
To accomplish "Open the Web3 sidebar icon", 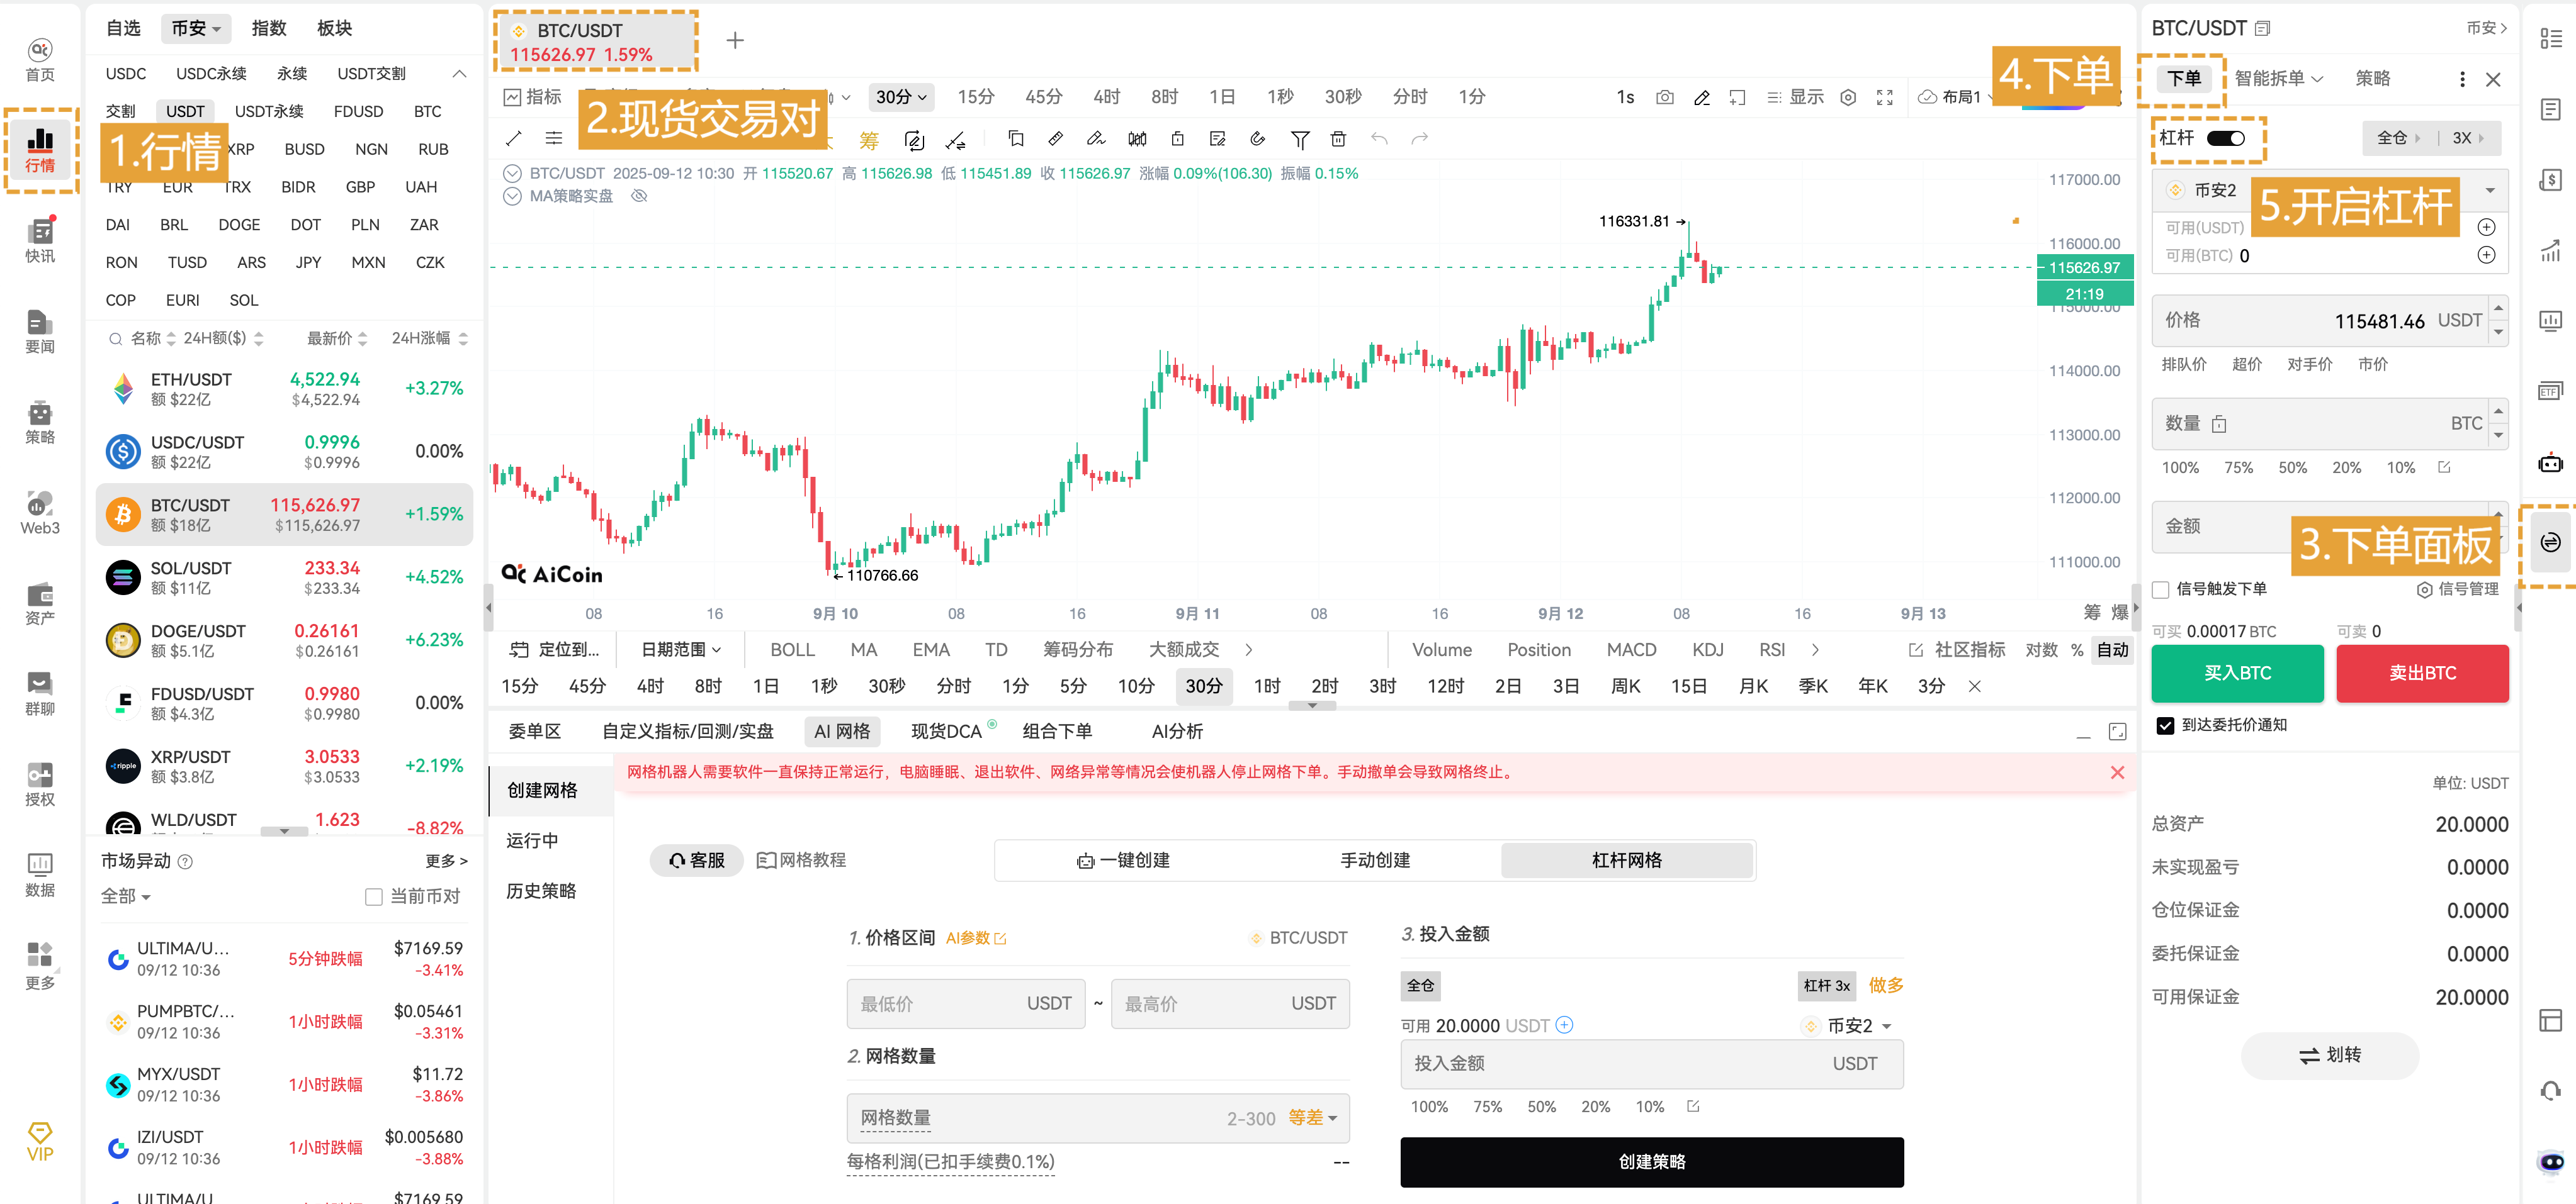I will tap(39, 513).
